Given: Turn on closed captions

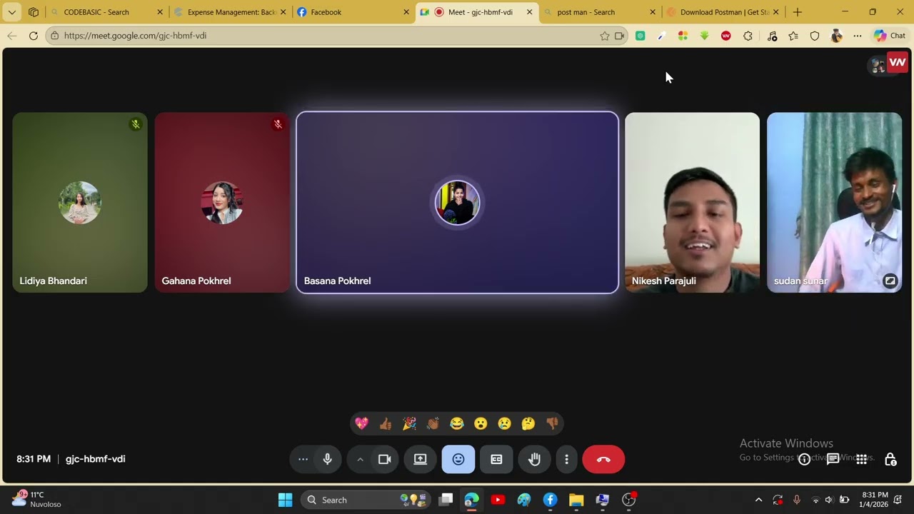Looking at the screenshot, I should pyautogui.click(x=496, y=459).
